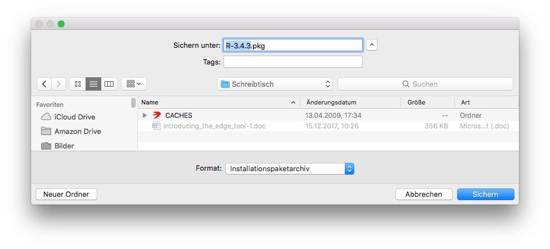Select Amazon Drive in the sidebar
Screen dimensions: 550x249
77,131
